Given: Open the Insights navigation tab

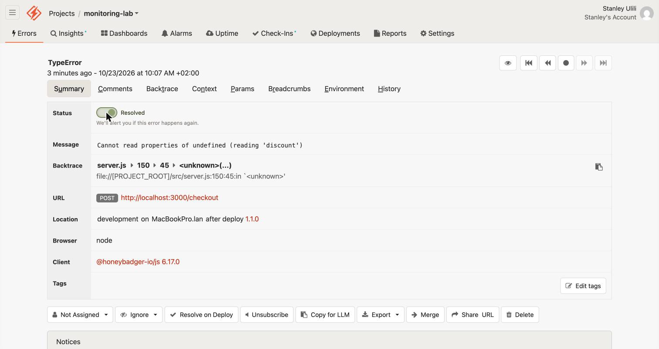Looking at the screenshot, I should coord(68,33).
